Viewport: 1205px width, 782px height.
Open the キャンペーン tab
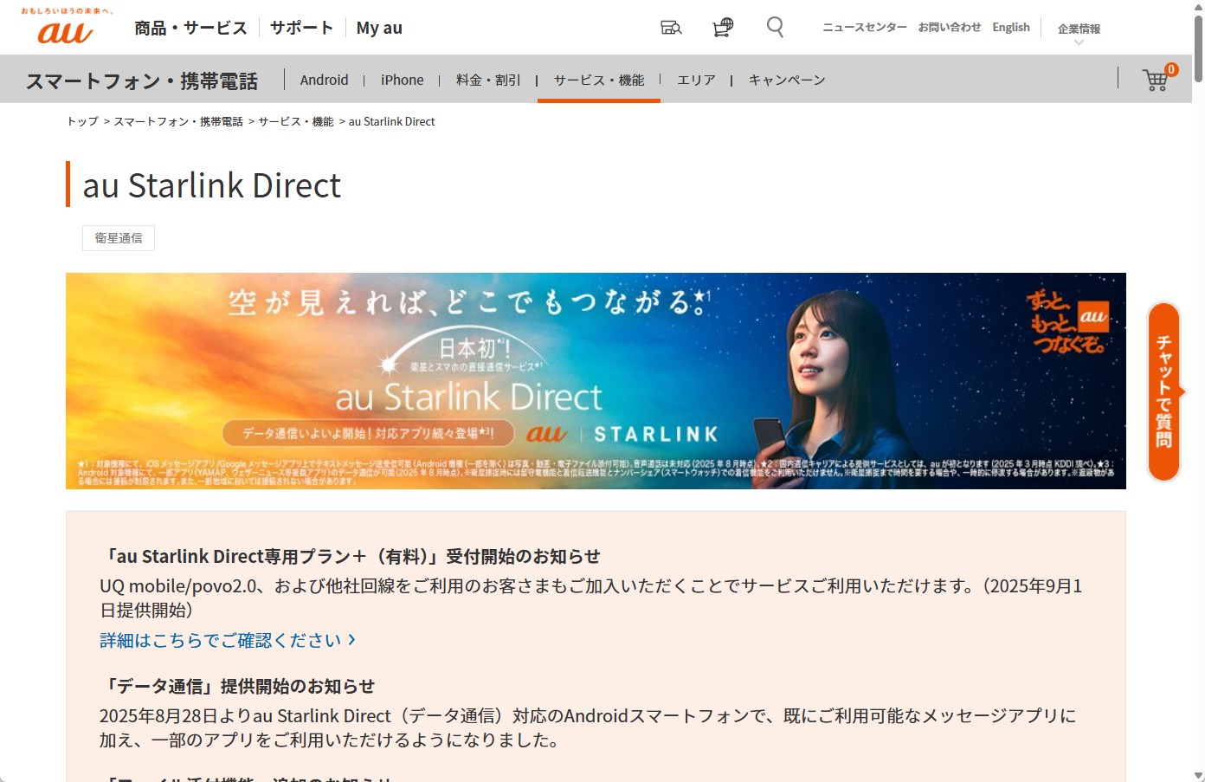pyautogui.click(x=785, y=79)
